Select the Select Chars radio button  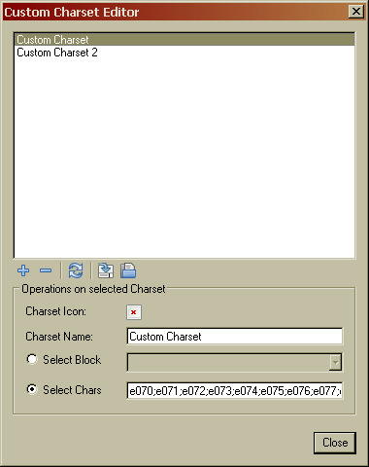pos(32,389)
